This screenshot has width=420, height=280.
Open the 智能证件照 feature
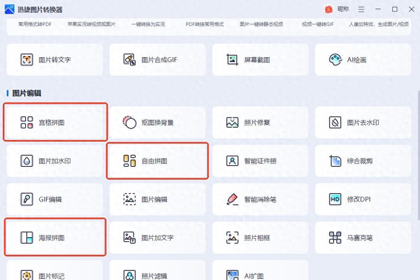(x=260, y=161)
